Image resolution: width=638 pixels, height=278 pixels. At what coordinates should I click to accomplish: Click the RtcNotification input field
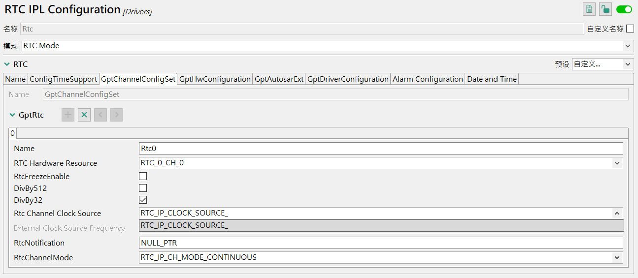point(381,243)
